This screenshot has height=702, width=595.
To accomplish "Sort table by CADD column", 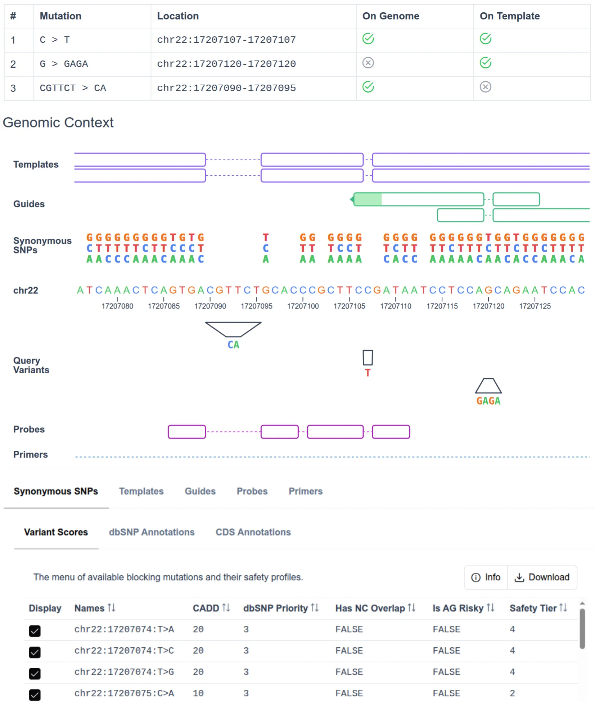I will point(226,608).
